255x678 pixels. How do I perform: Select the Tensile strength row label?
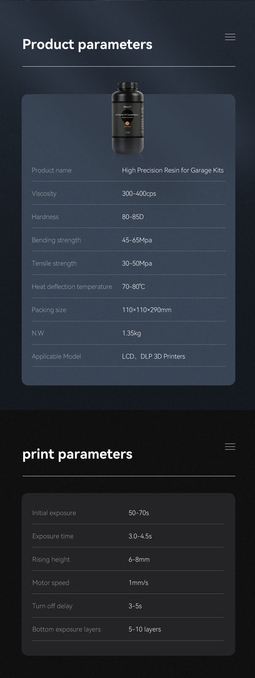(x=55, y=263)
